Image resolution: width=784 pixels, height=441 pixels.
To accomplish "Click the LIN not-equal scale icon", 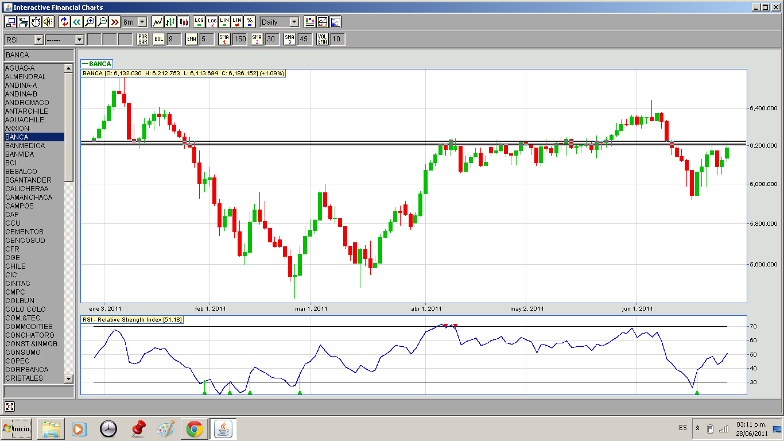I will coord(237,22).
